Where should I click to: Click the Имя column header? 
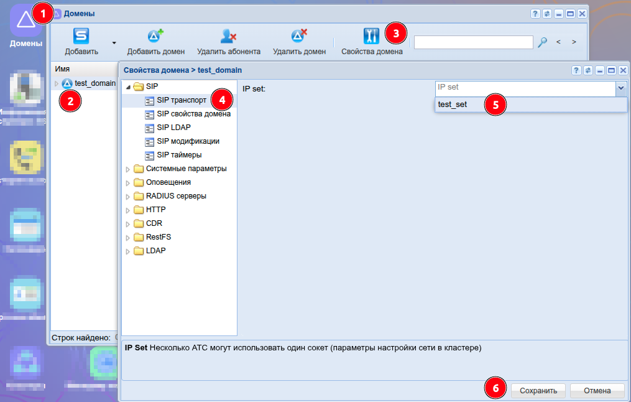tap(62, 69)
